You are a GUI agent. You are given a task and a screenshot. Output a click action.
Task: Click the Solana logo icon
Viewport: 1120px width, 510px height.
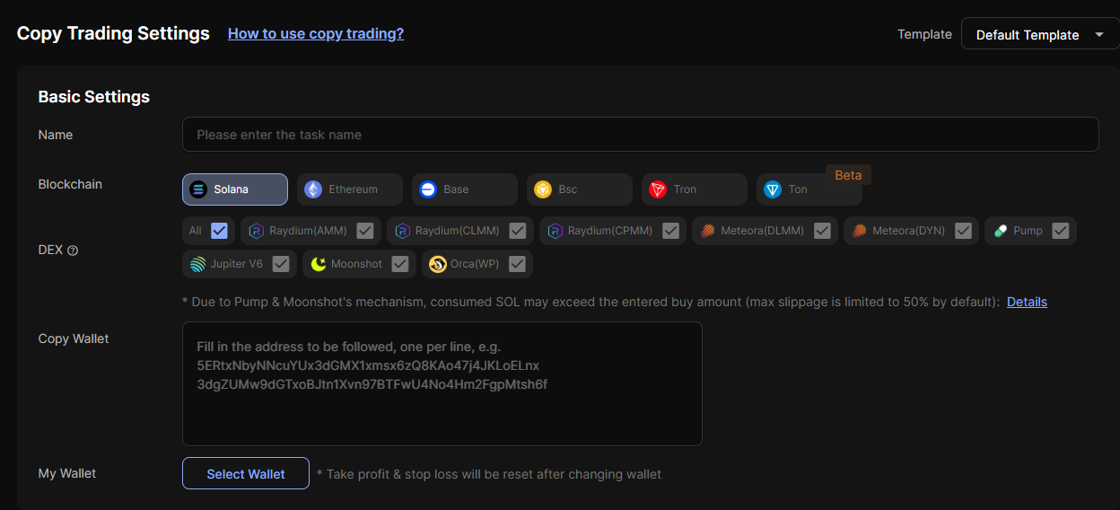pos(198,189)
